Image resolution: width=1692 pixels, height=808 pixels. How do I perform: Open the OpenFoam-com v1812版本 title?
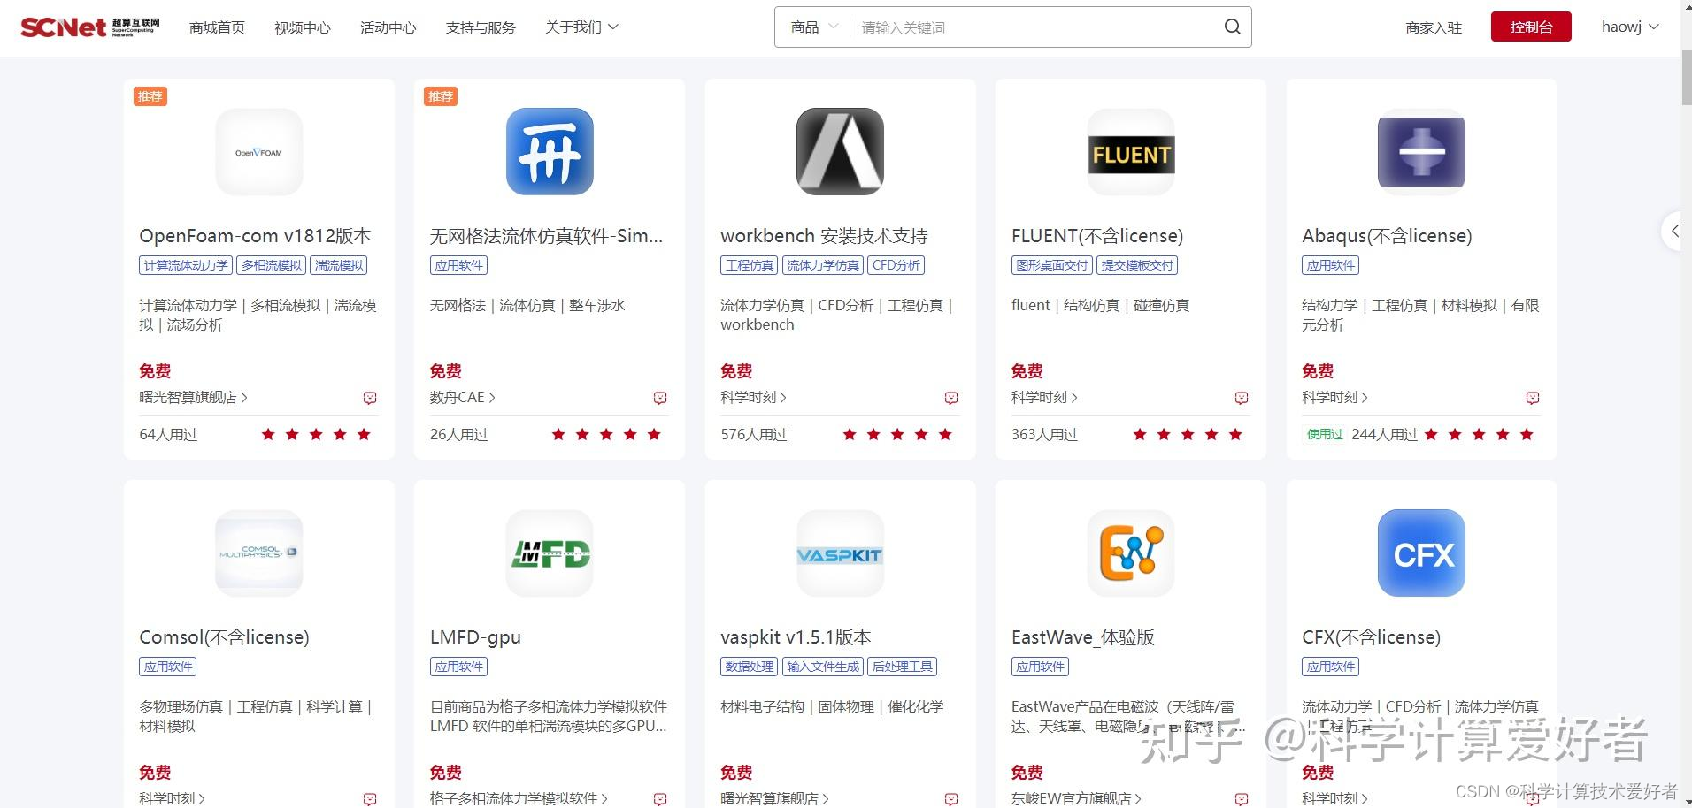pos(255,236)
